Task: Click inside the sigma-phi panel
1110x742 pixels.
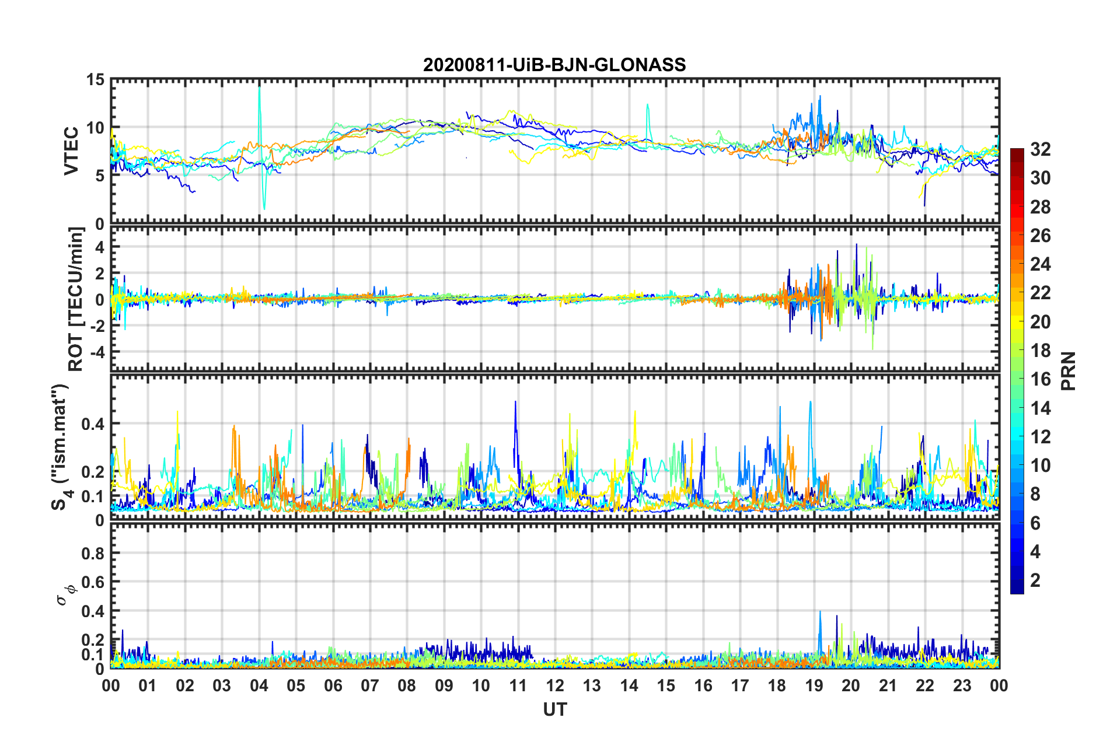Action: click(x=555, y=596)
